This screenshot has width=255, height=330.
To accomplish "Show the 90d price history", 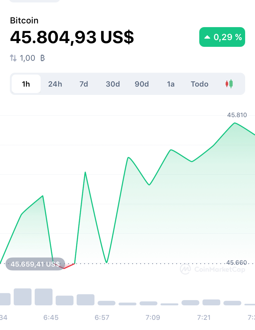I will point(142,84).
